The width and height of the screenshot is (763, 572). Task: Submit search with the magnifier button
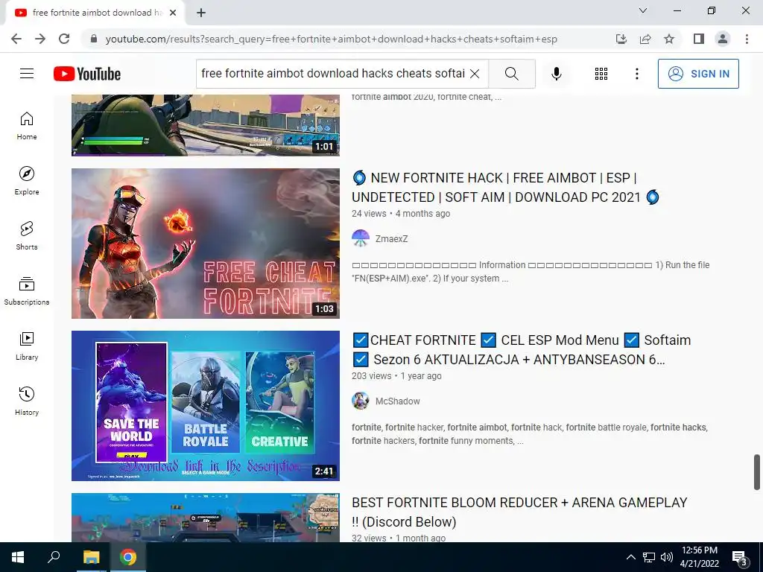pyautogui.click(x=511, y=74)
